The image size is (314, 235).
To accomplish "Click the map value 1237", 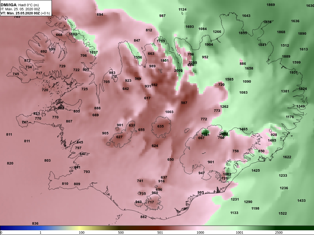I will 94,52.
